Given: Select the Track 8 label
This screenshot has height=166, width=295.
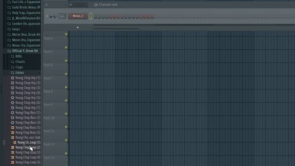Looking at the screenshot, I should click(48, 91).
